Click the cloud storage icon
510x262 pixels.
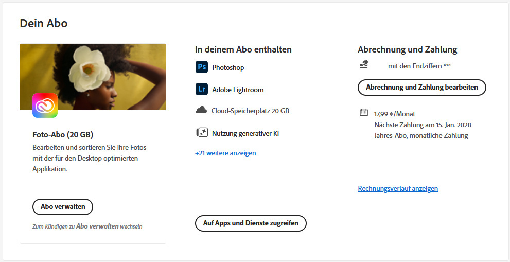tap(201, 110)
